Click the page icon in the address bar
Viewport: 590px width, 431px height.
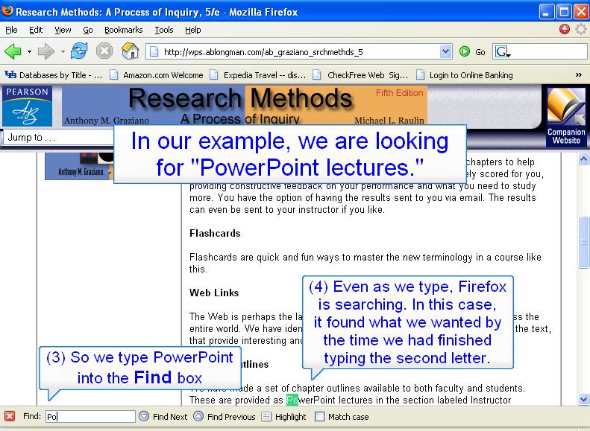[x=154, y=52]
